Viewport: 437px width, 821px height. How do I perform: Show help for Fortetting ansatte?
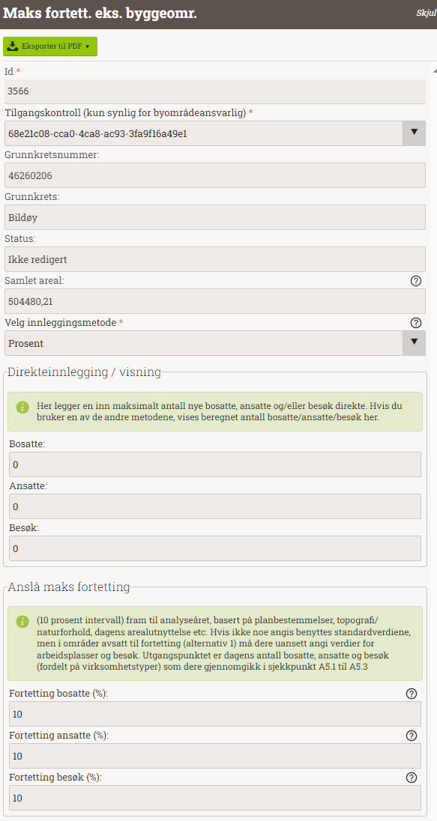412,736
